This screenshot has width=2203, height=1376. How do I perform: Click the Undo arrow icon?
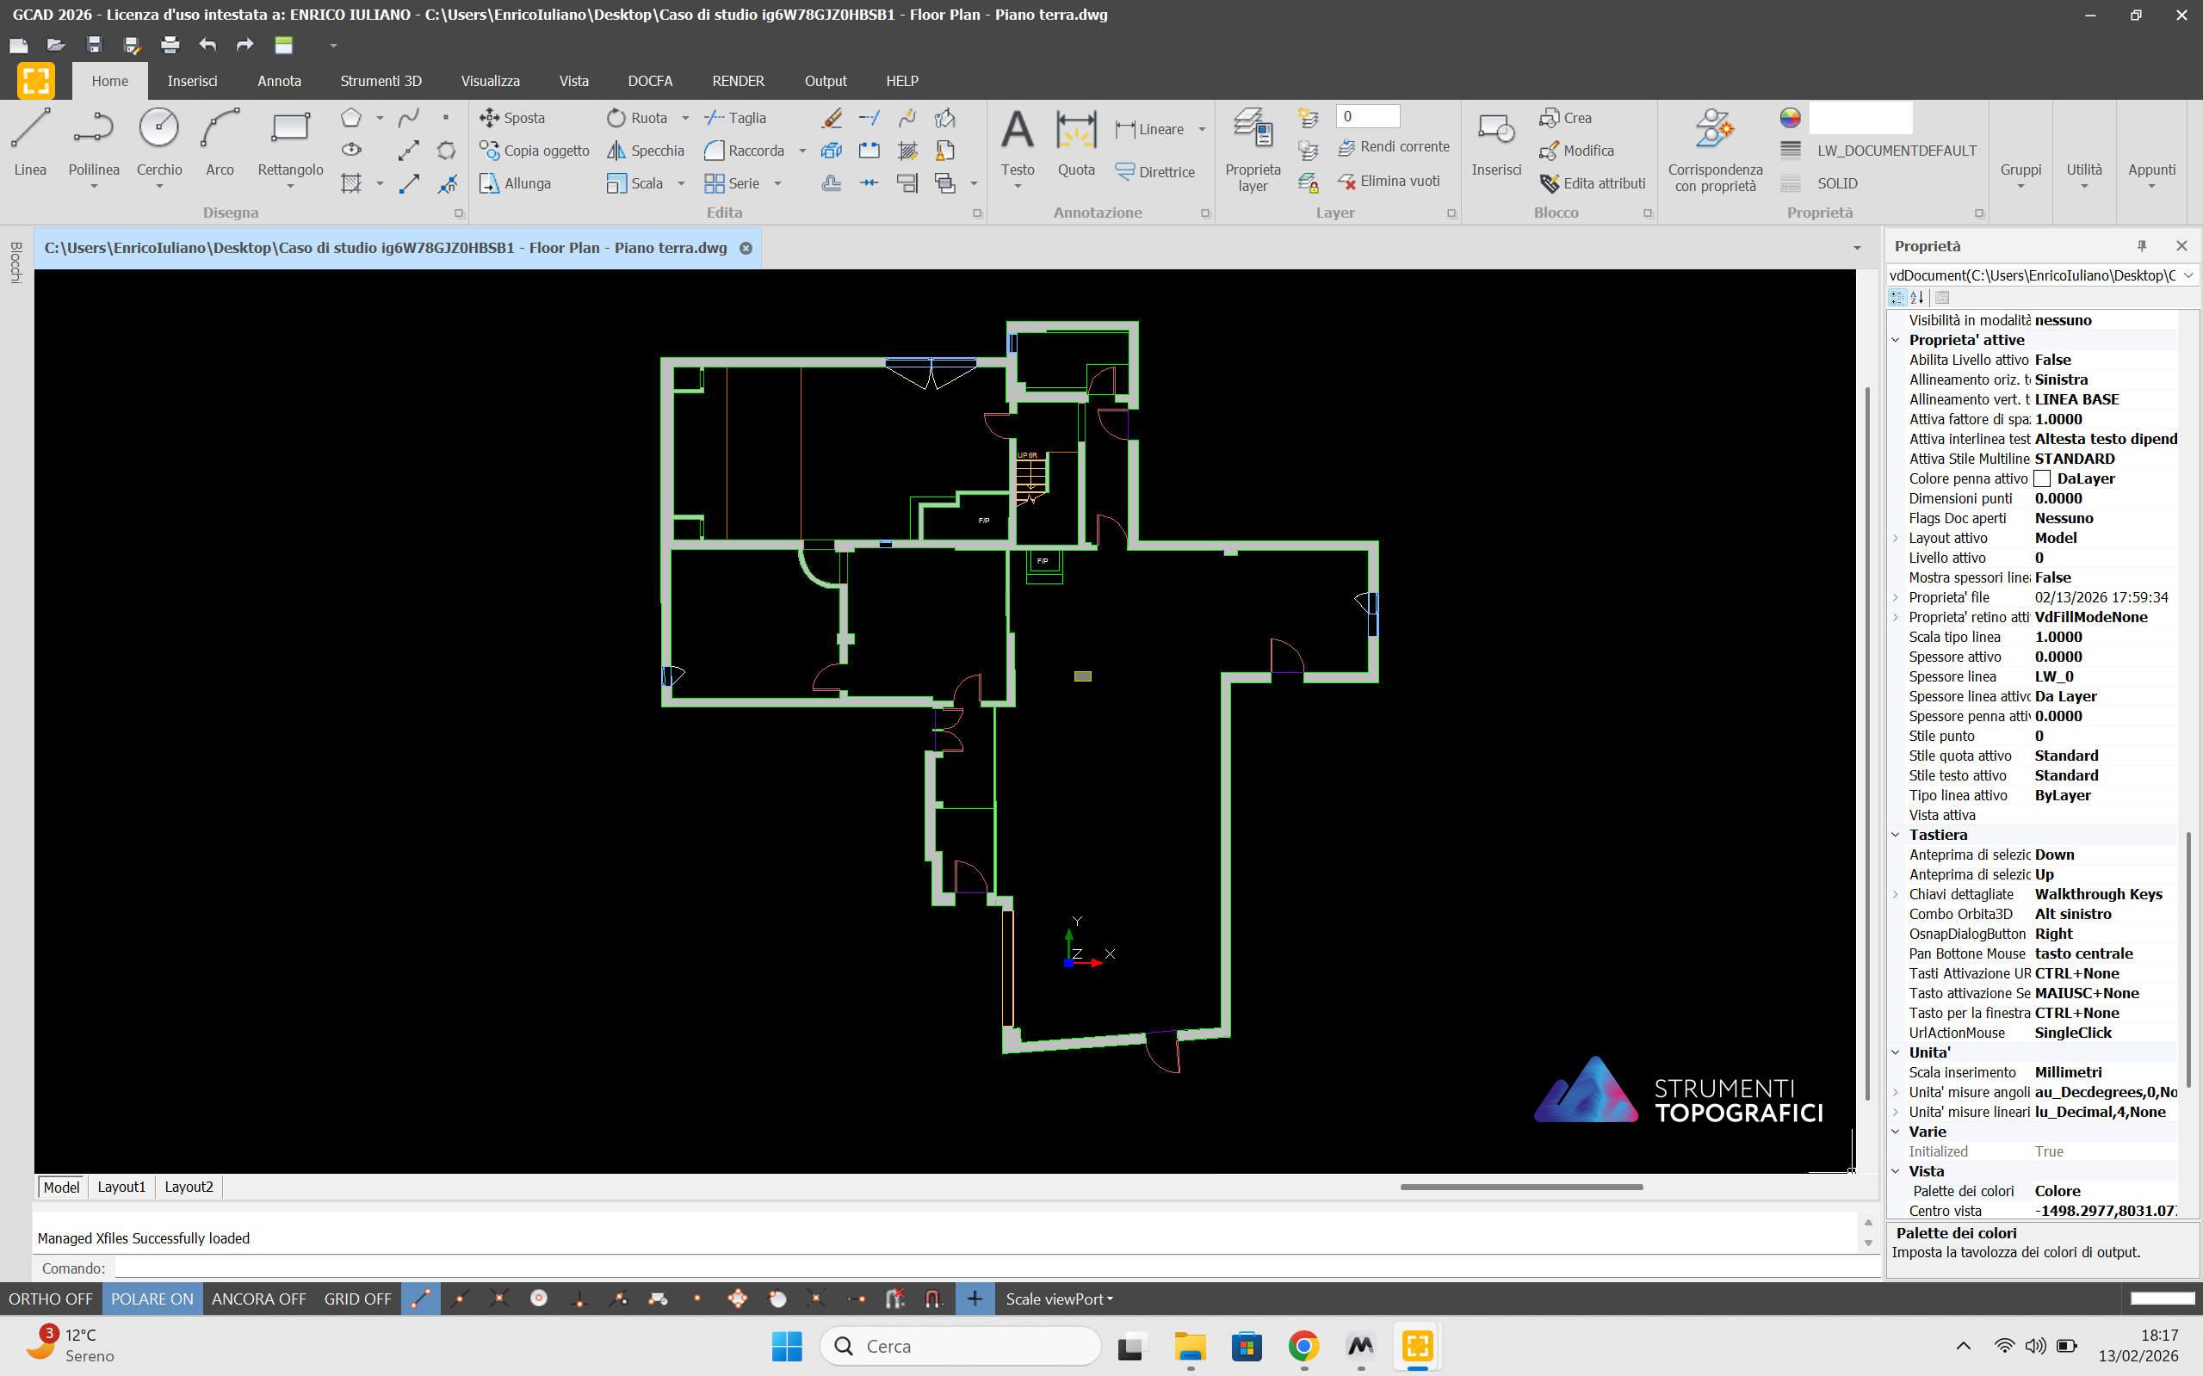click(x=207, y=45)
